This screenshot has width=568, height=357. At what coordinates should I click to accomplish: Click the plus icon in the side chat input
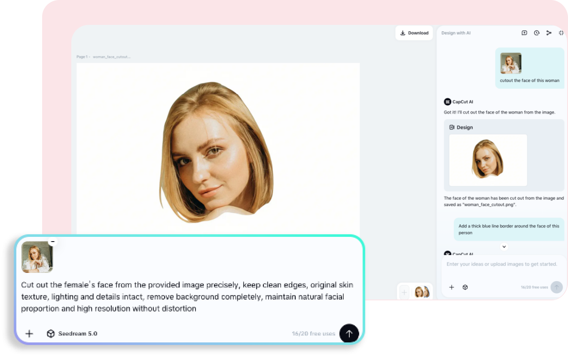tap(452, 287)
